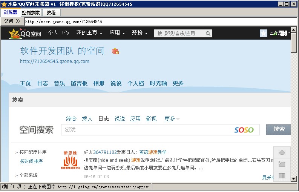Viewport: 299px width, 192px height.
Task: Go to the 主页 nav tab
Action: click(25, 83)
